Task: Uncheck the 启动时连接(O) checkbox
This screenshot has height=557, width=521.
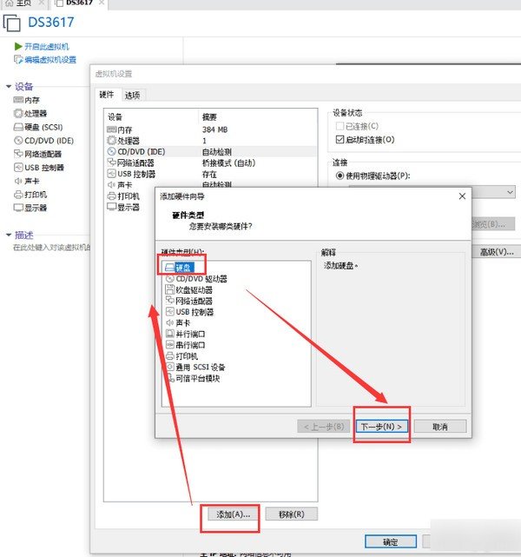Action: tap(340, 139)
